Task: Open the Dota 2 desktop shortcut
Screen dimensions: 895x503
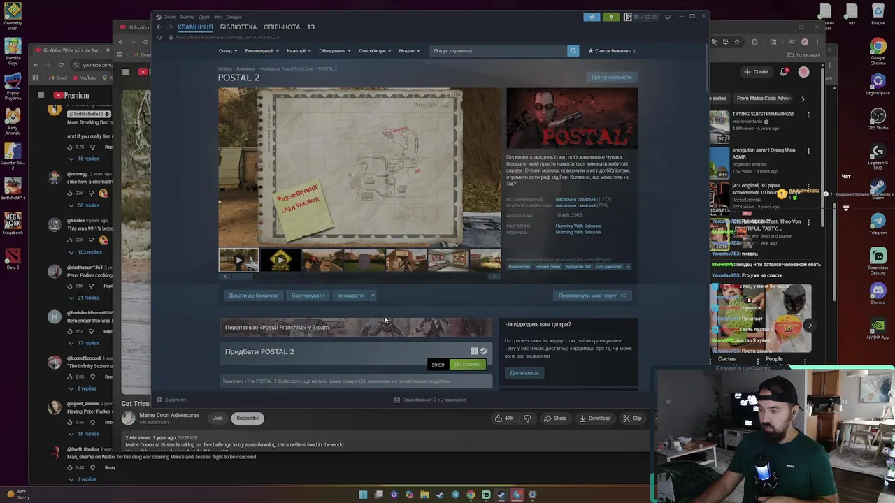Action: 13,258
